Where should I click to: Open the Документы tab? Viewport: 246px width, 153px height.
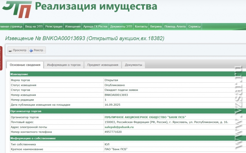point(133,65)
